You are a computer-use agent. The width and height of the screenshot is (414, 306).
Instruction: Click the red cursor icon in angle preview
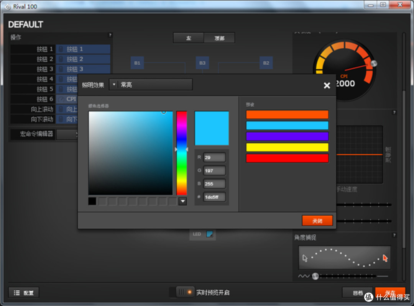tap(385, 258)
